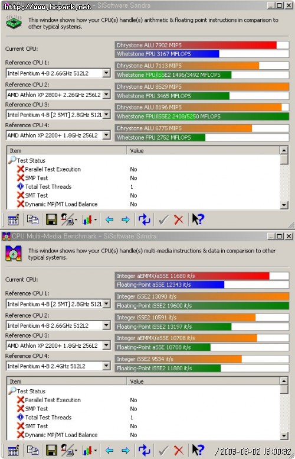Click the current CPU Dhrystone ALU 7902 MIPS bar

pos(202,45)
